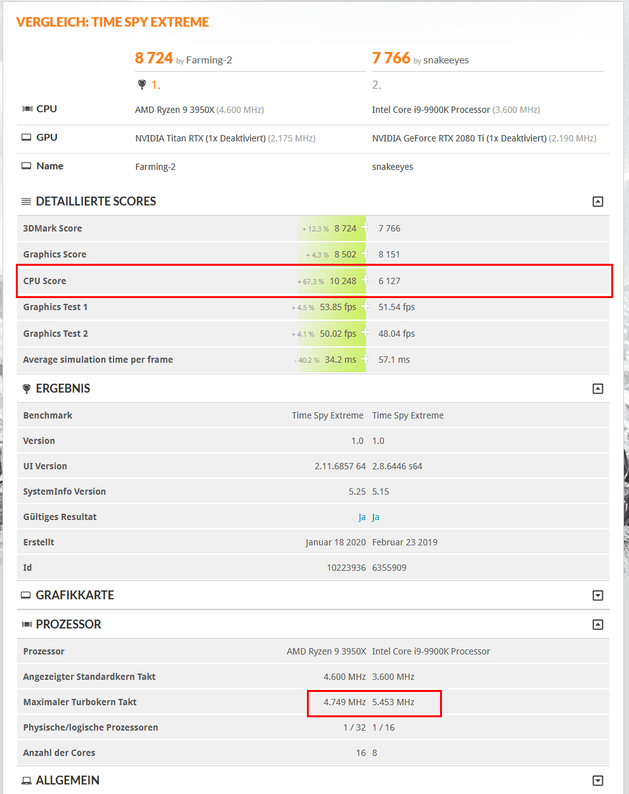Click the Januar 18 2020 date
Viewport: 629px width, 794px height.
tap(336, 542)
